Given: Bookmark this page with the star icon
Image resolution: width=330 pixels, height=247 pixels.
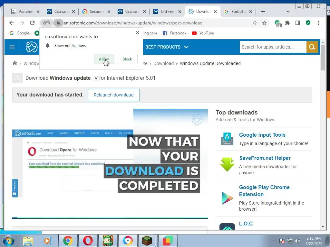Looking at the screenshot, I should pyautogui.click(x=264, y=23).
